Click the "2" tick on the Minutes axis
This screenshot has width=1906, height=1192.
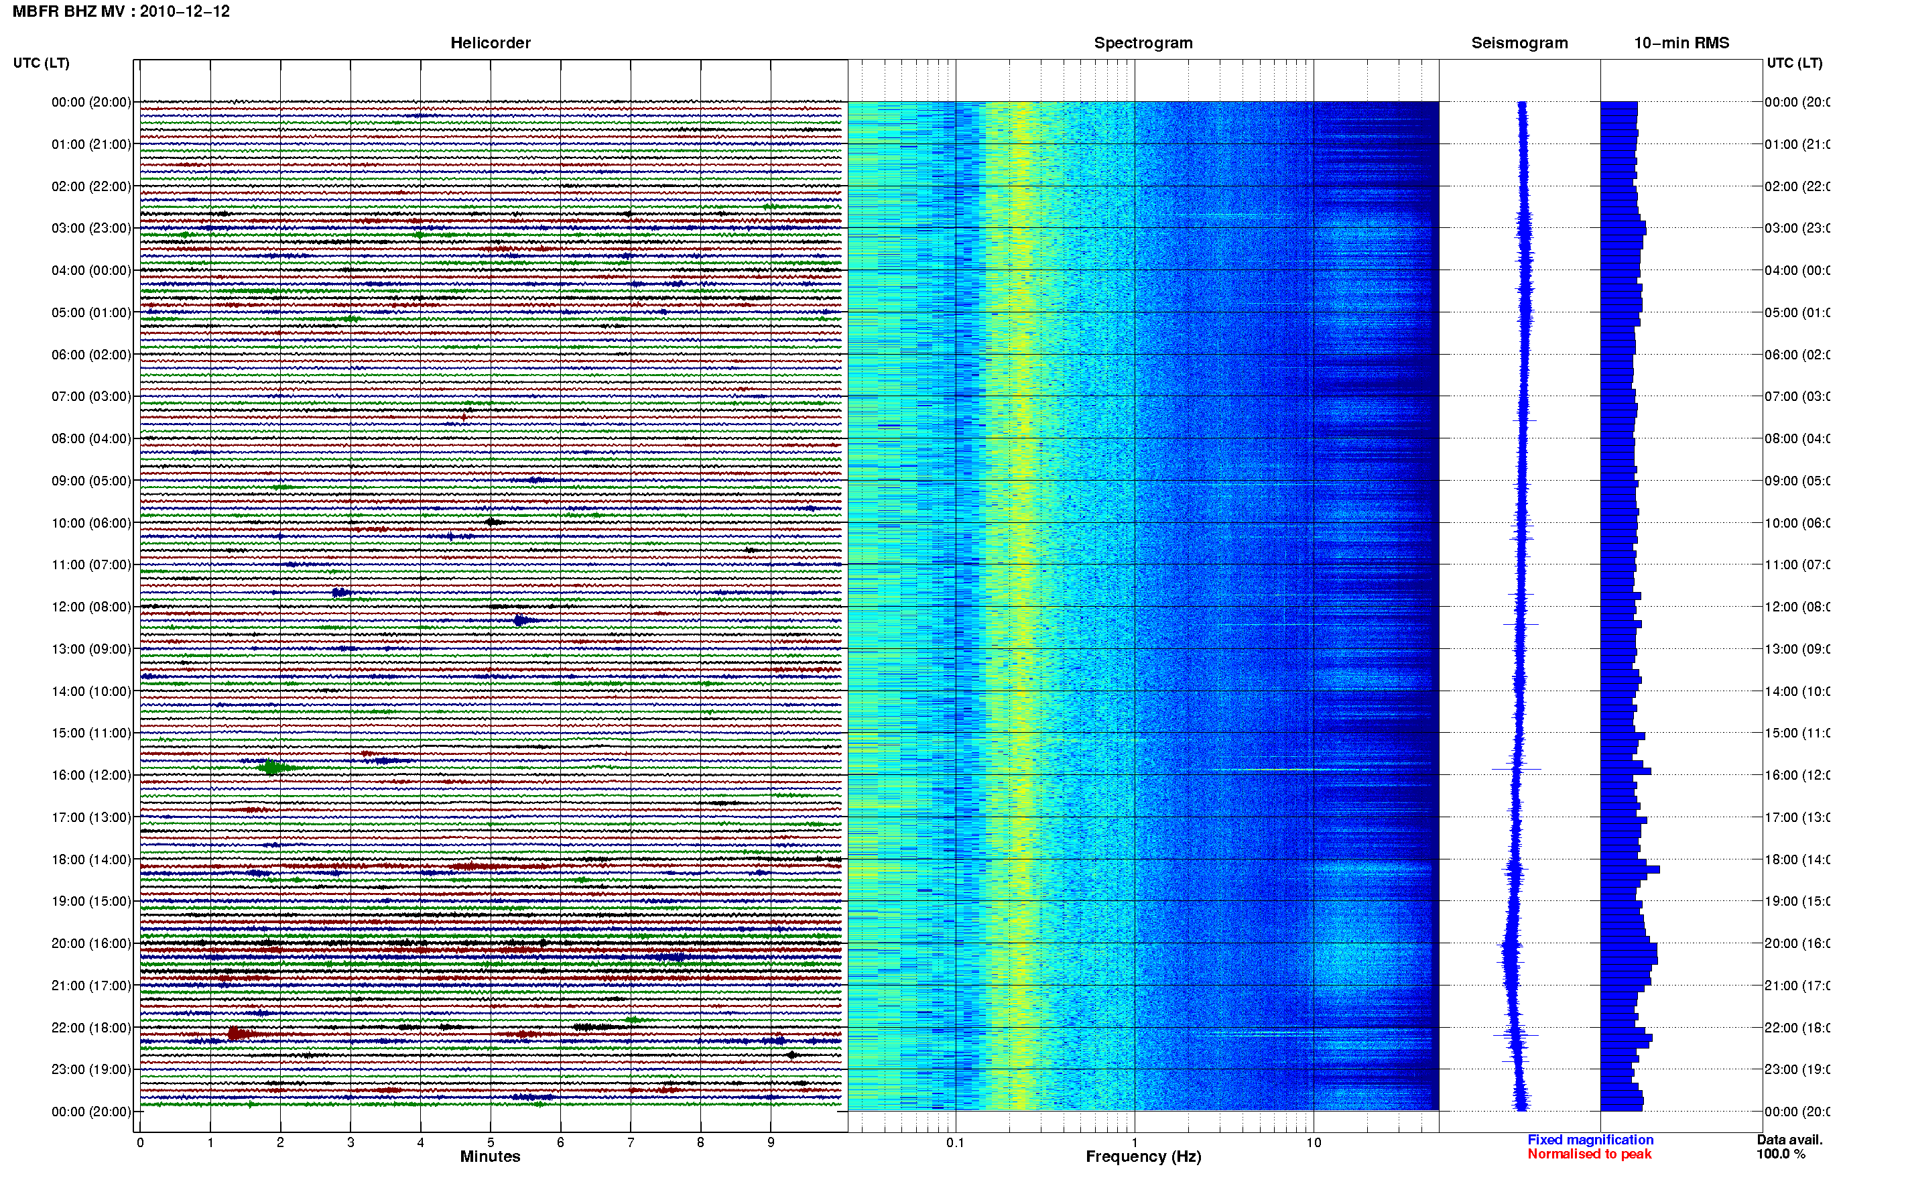[281, 1142]
